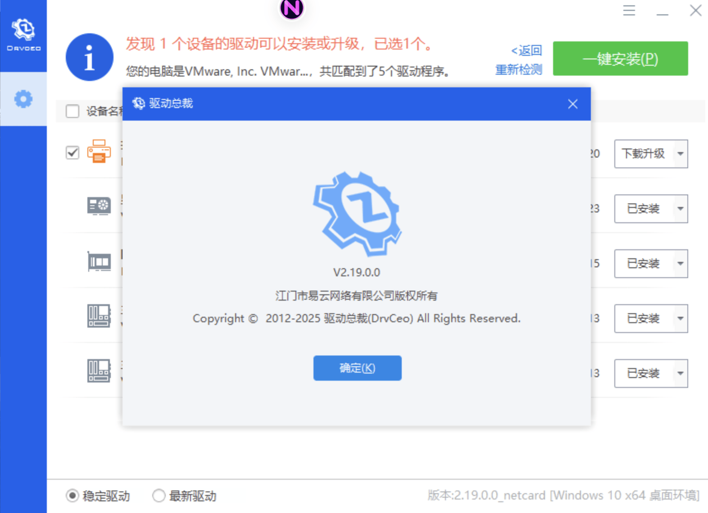The image size is (708, 513).
Task: Click the 江门市易云网络有限公司版权所有 text
Action: pos(356,296)
